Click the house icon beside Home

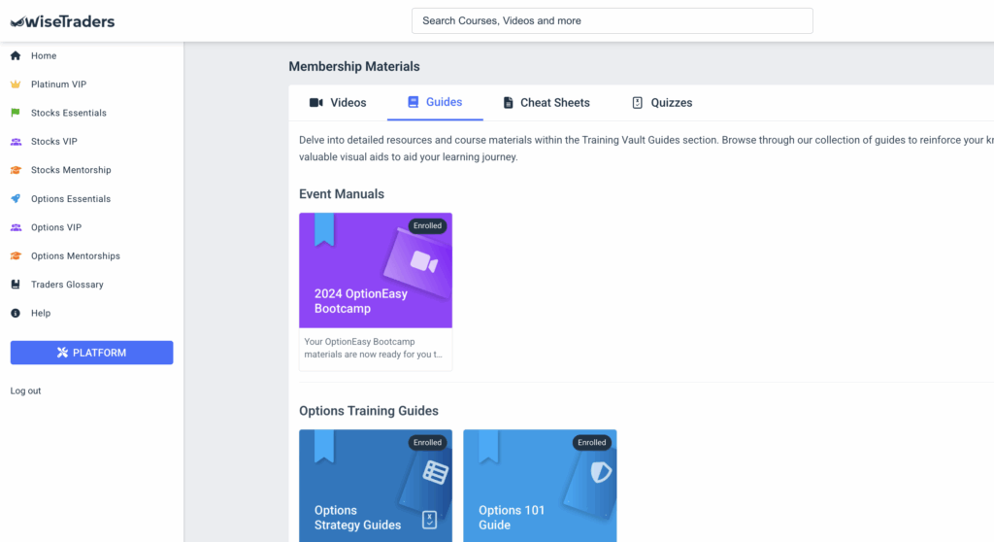(16, 56)
